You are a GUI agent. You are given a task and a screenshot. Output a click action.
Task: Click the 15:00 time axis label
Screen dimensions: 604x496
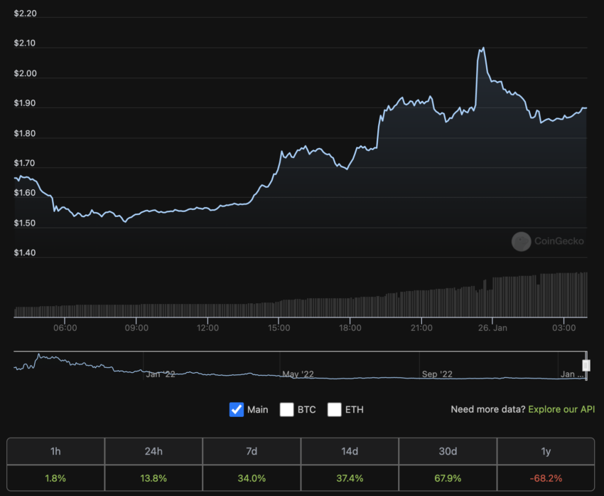point(279,328)
